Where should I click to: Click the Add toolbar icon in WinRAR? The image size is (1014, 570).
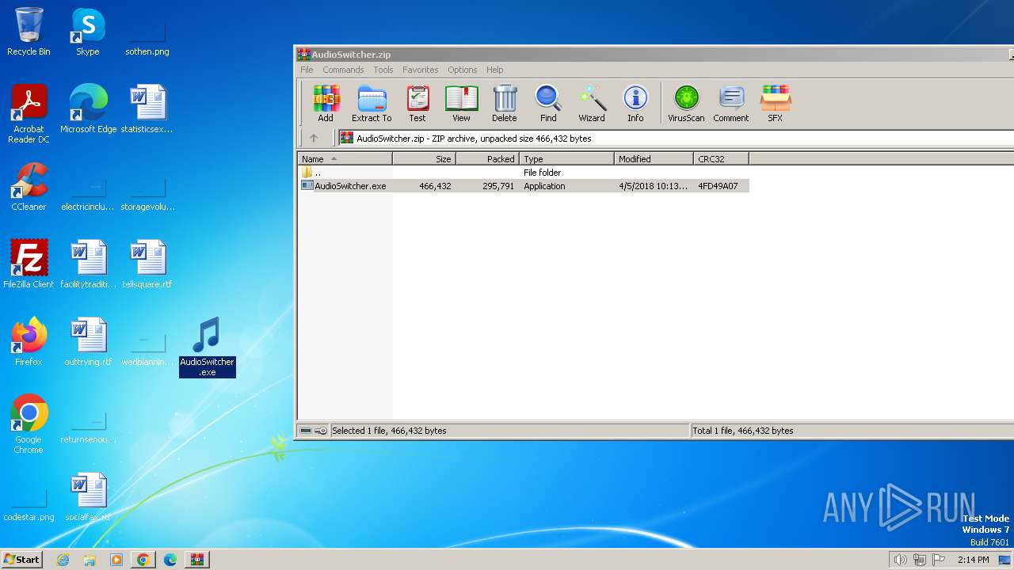(x=326, y=104)
